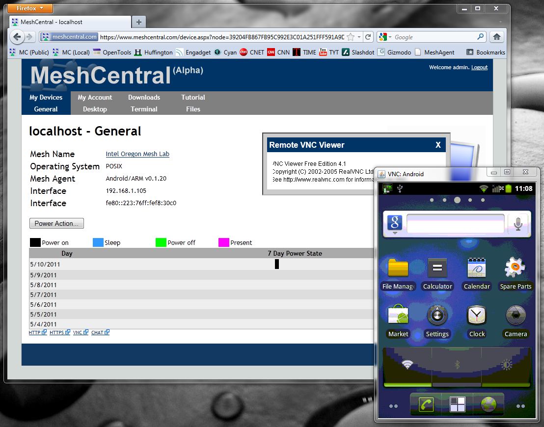Open the CHAT connection link
The width and height of the screenshot is (544, 427).
click(100, 332)
